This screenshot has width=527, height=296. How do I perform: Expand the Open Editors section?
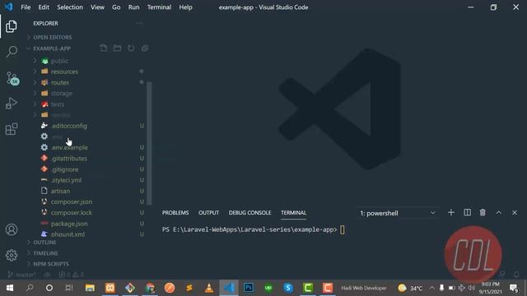[x=53, y=37]
